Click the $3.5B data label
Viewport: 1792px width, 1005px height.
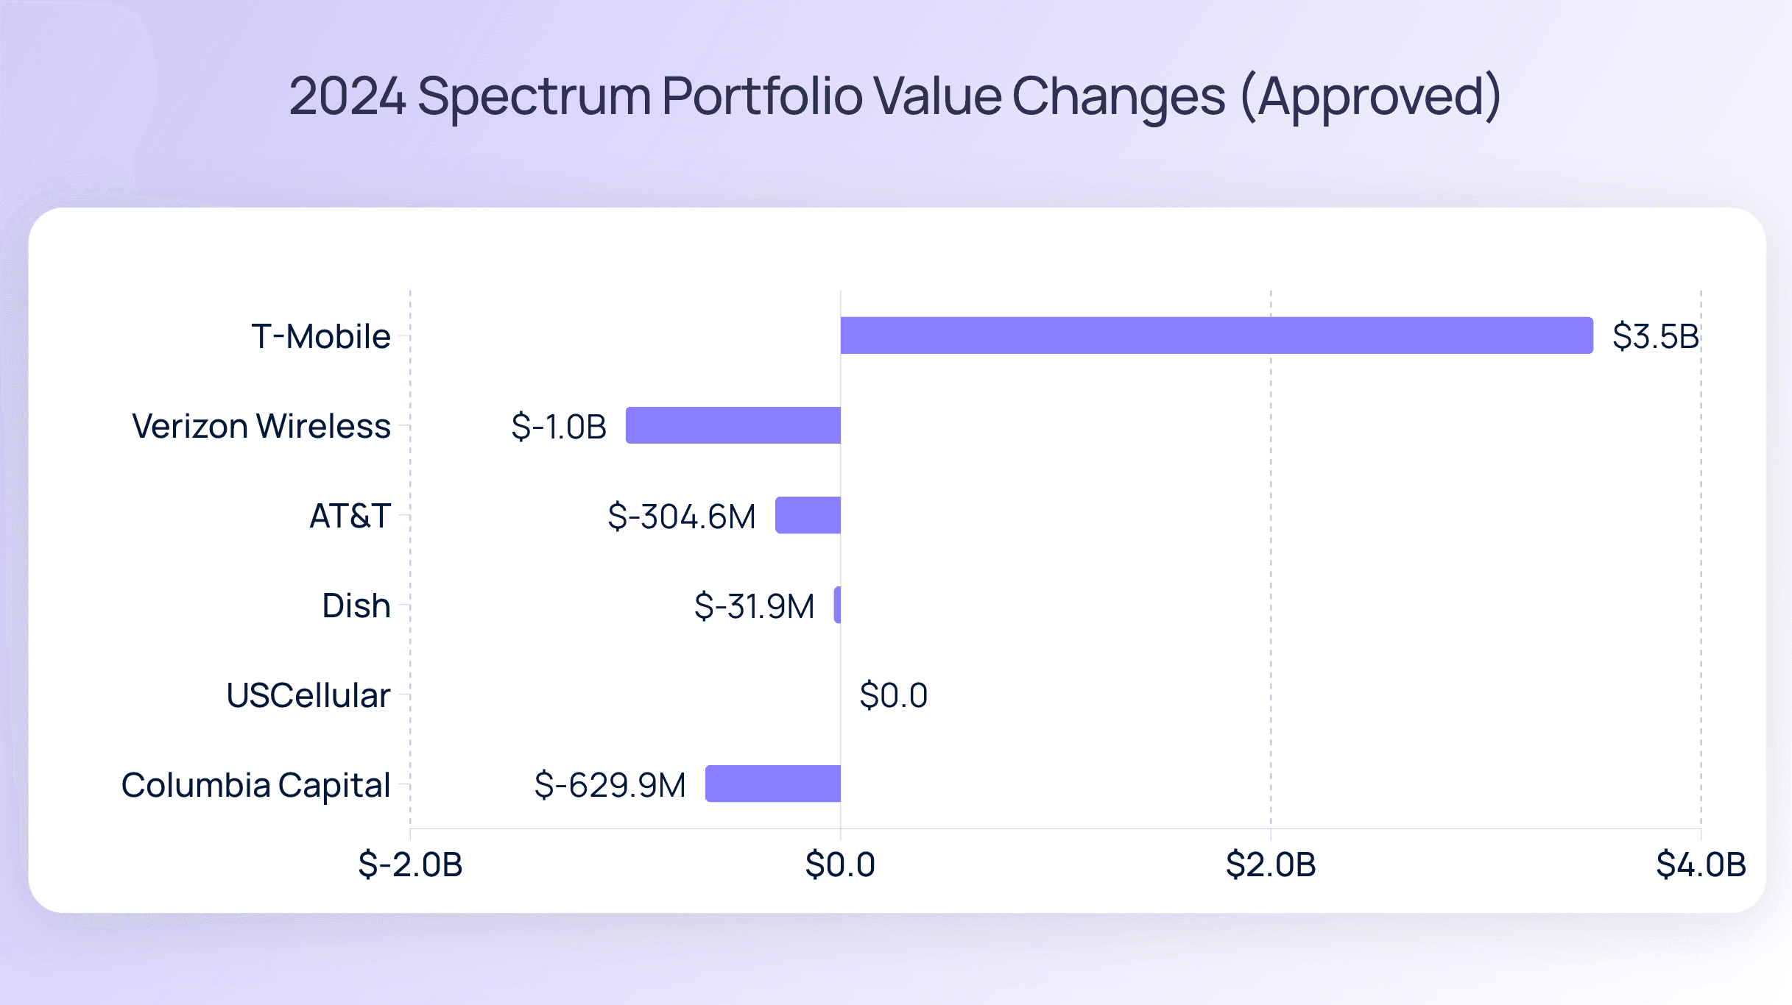1655,336
